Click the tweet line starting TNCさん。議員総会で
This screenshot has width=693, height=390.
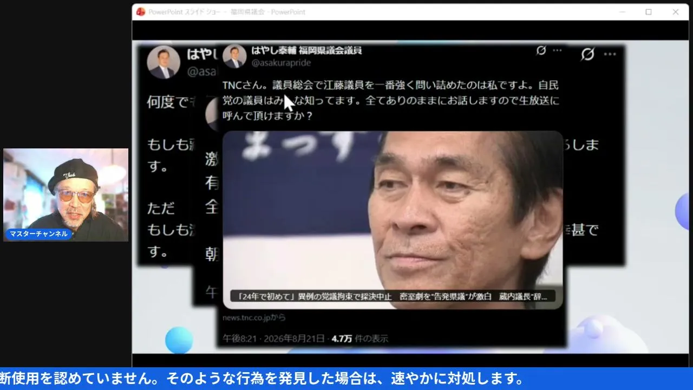pyautogui.click(x=390, y=85)
